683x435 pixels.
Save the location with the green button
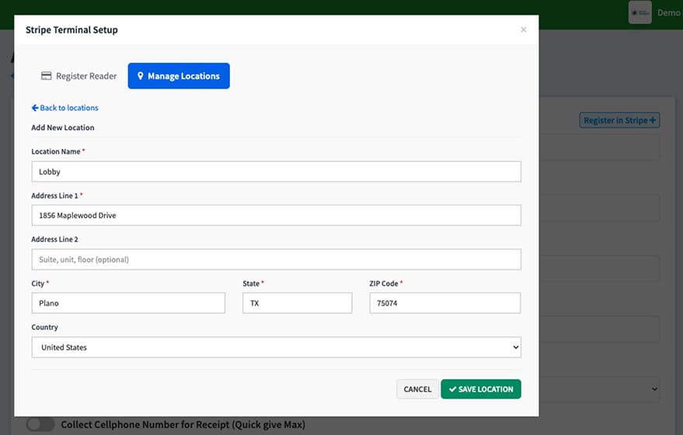coord(481,389)
